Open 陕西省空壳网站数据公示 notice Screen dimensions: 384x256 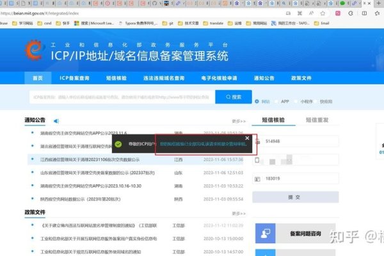[81, 199]
